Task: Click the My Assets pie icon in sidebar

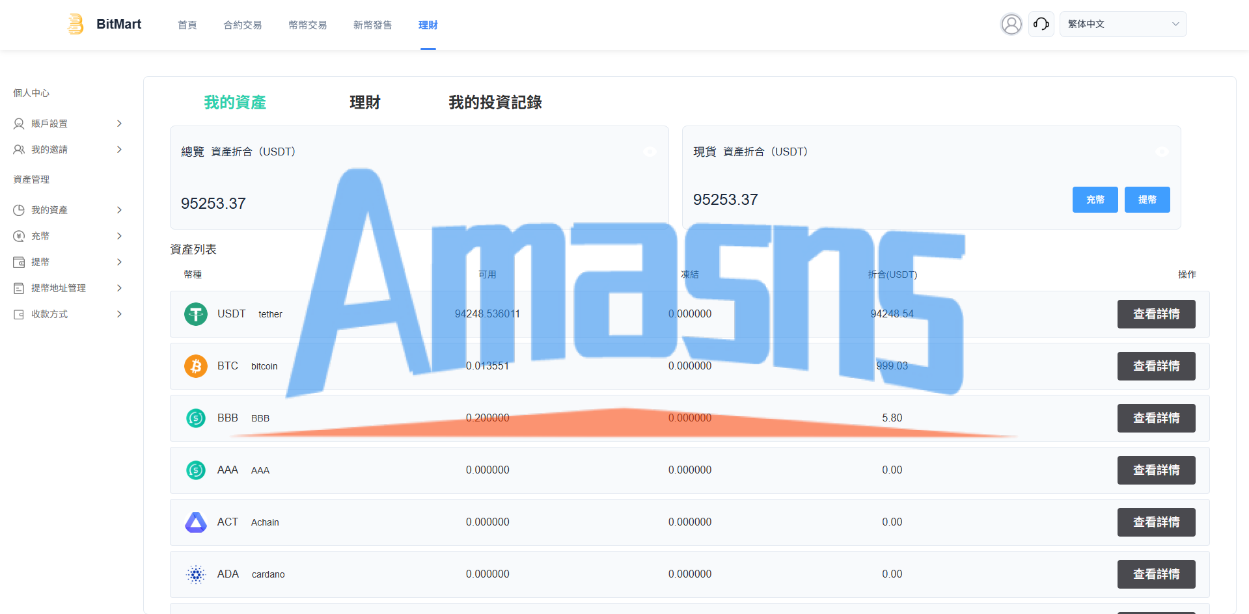Action: pyautogui.click(x=19, y=210)
